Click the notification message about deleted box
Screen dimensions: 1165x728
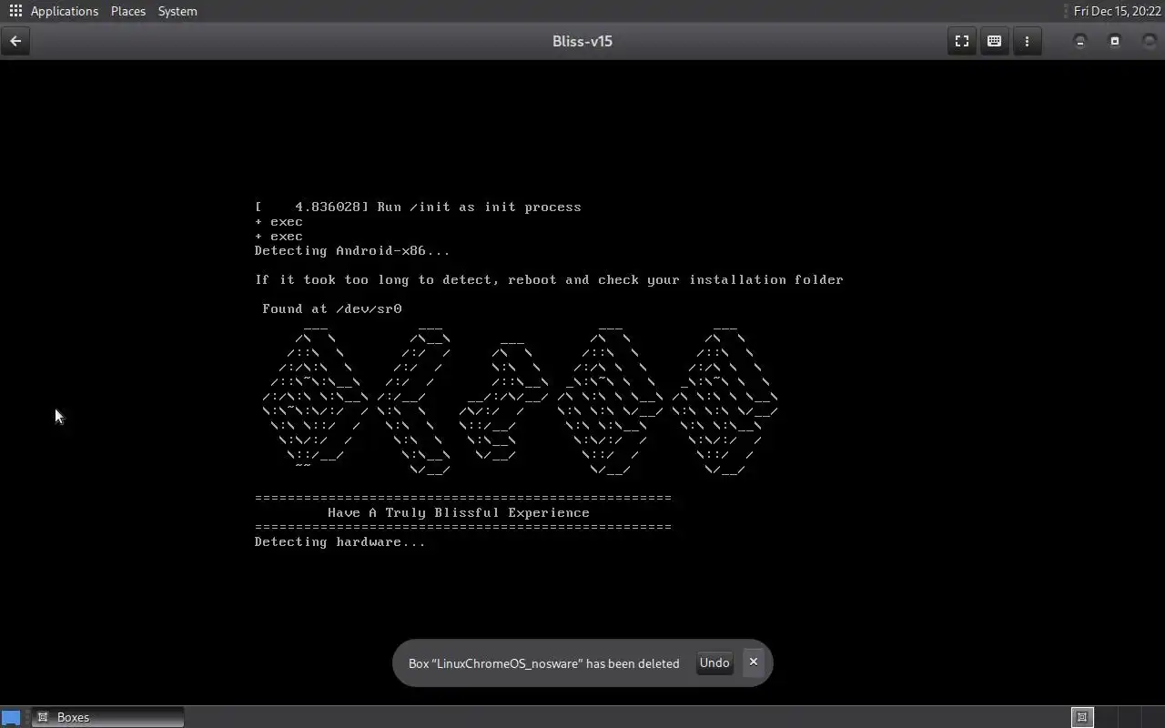point(543,663)
